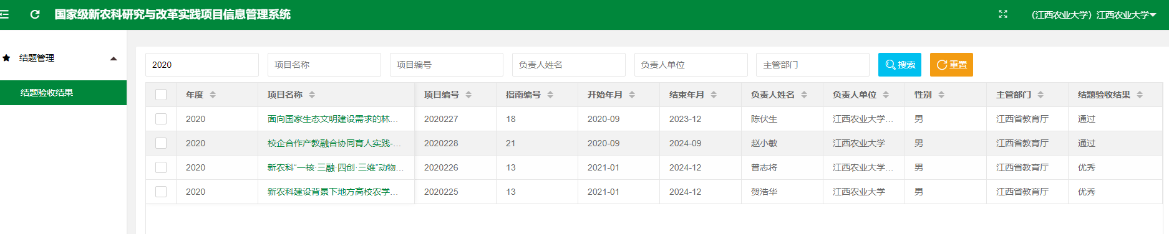Sort by 结束年月 column arrows
The width and height of the screenshot is (1169, 234).
pyautogui.click(x=714, y=95)
